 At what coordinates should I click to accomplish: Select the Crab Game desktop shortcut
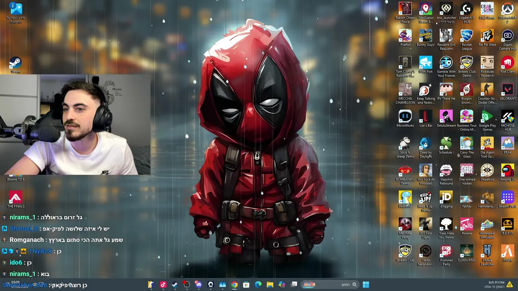pyautogui.click(x=487, y=11)
